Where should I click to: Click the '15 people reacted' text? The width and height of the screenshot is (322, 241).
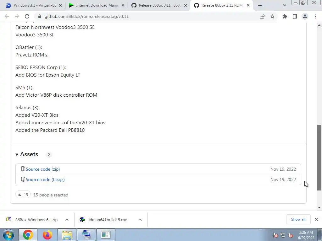(x=51, y=195)
